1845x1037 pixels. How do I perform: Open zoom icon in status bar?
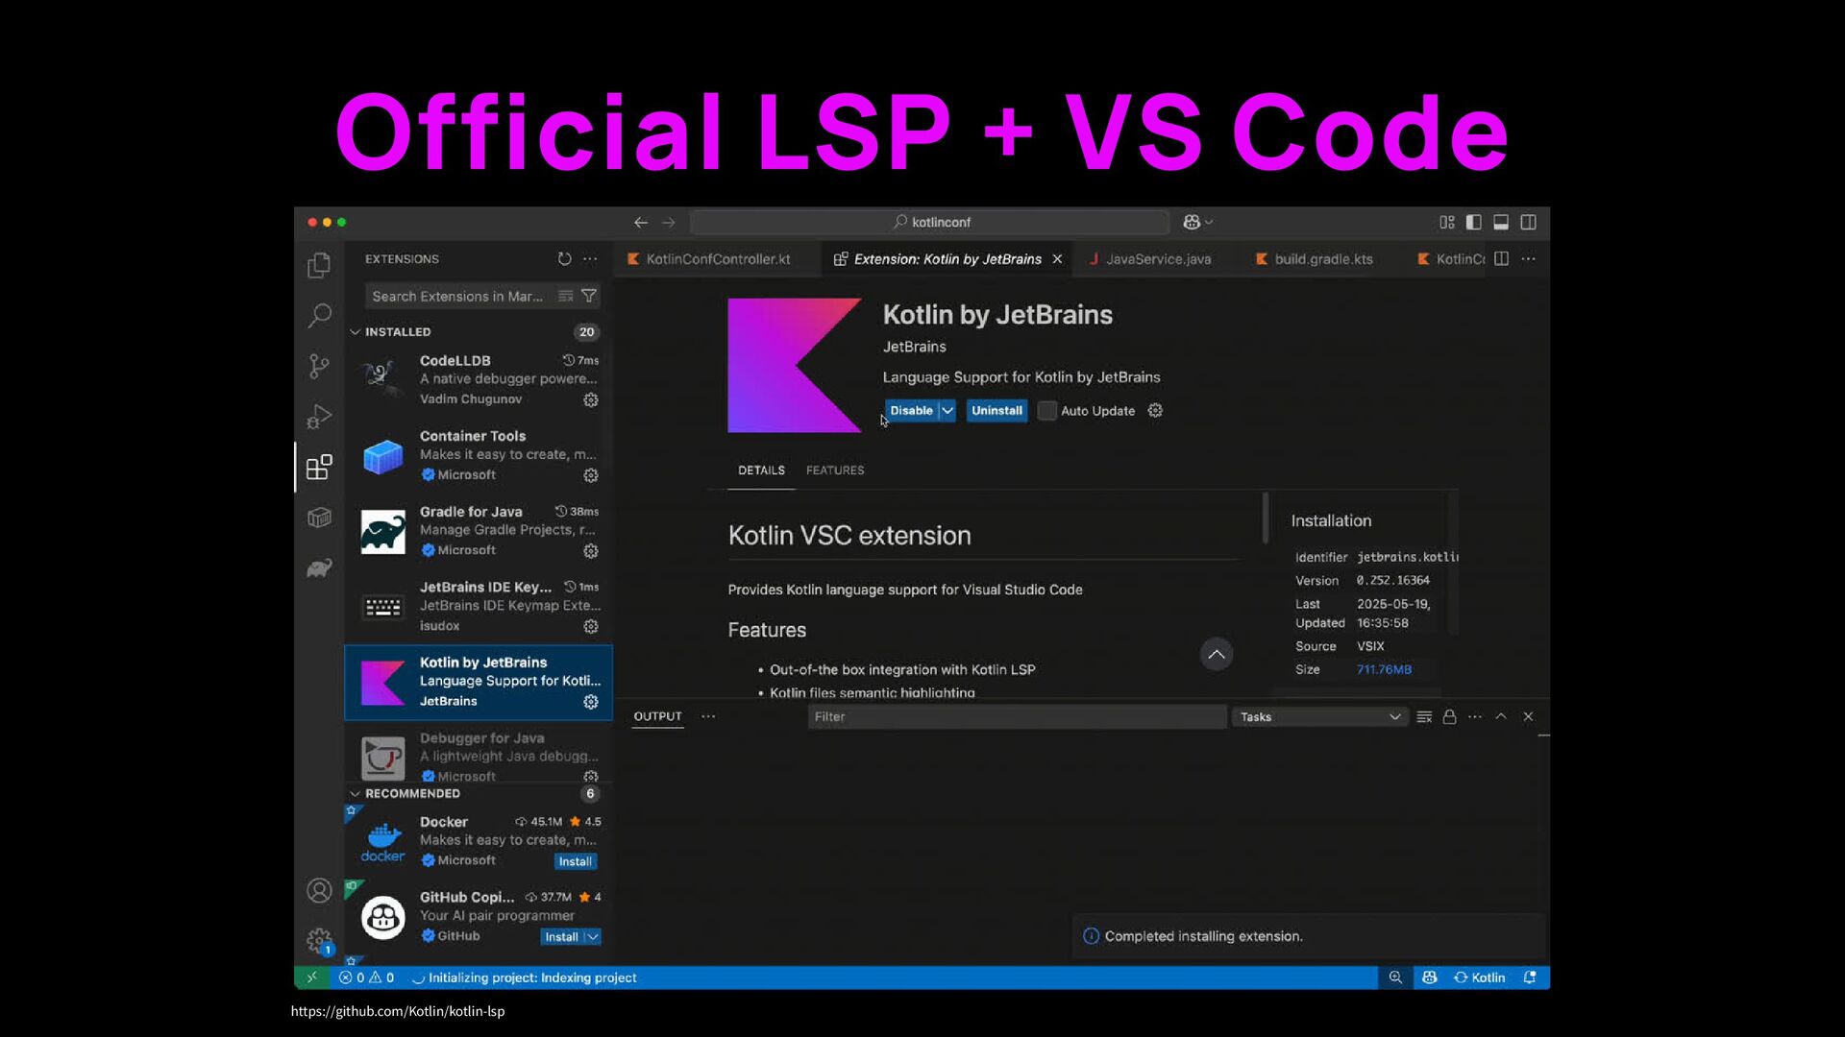click(x=1395, y=977)
